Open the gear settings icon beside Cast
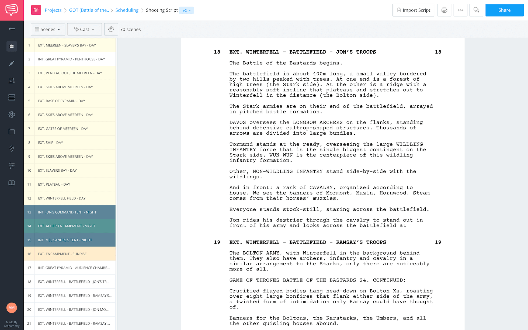Viewport: 528px width, 330px height. [111, 29]
